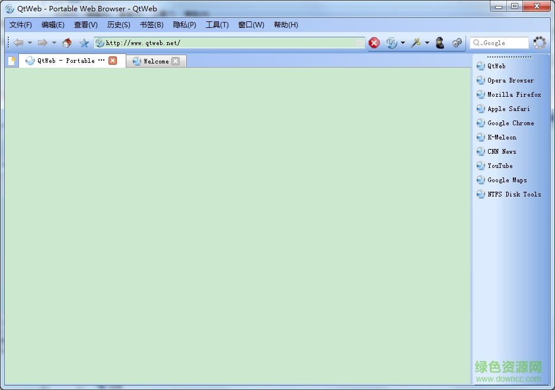Click the Stop loading red icon
This screenshot has width=555, height=390.
(374, 42)
